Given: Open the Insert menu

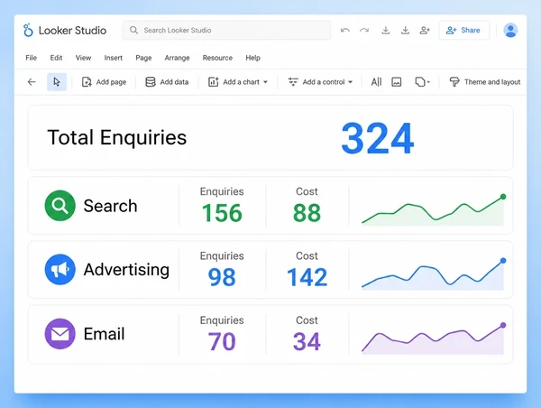Looking at the screenshot, I should [114, 58].
